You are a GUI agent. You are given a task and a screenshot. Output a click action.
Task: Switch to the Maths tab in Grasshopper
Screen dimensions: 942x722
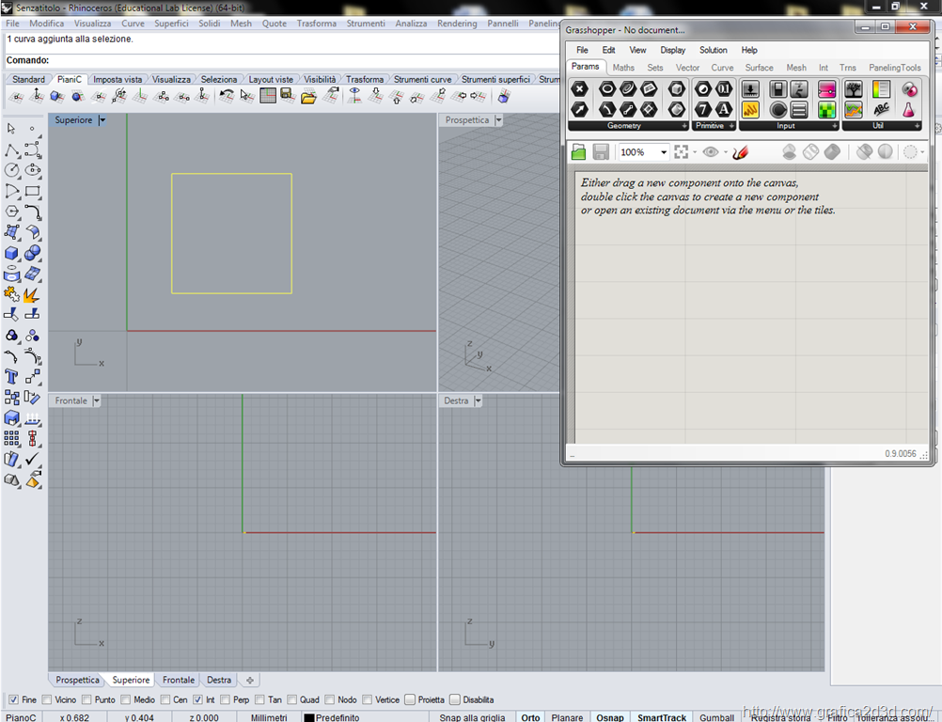623,68
